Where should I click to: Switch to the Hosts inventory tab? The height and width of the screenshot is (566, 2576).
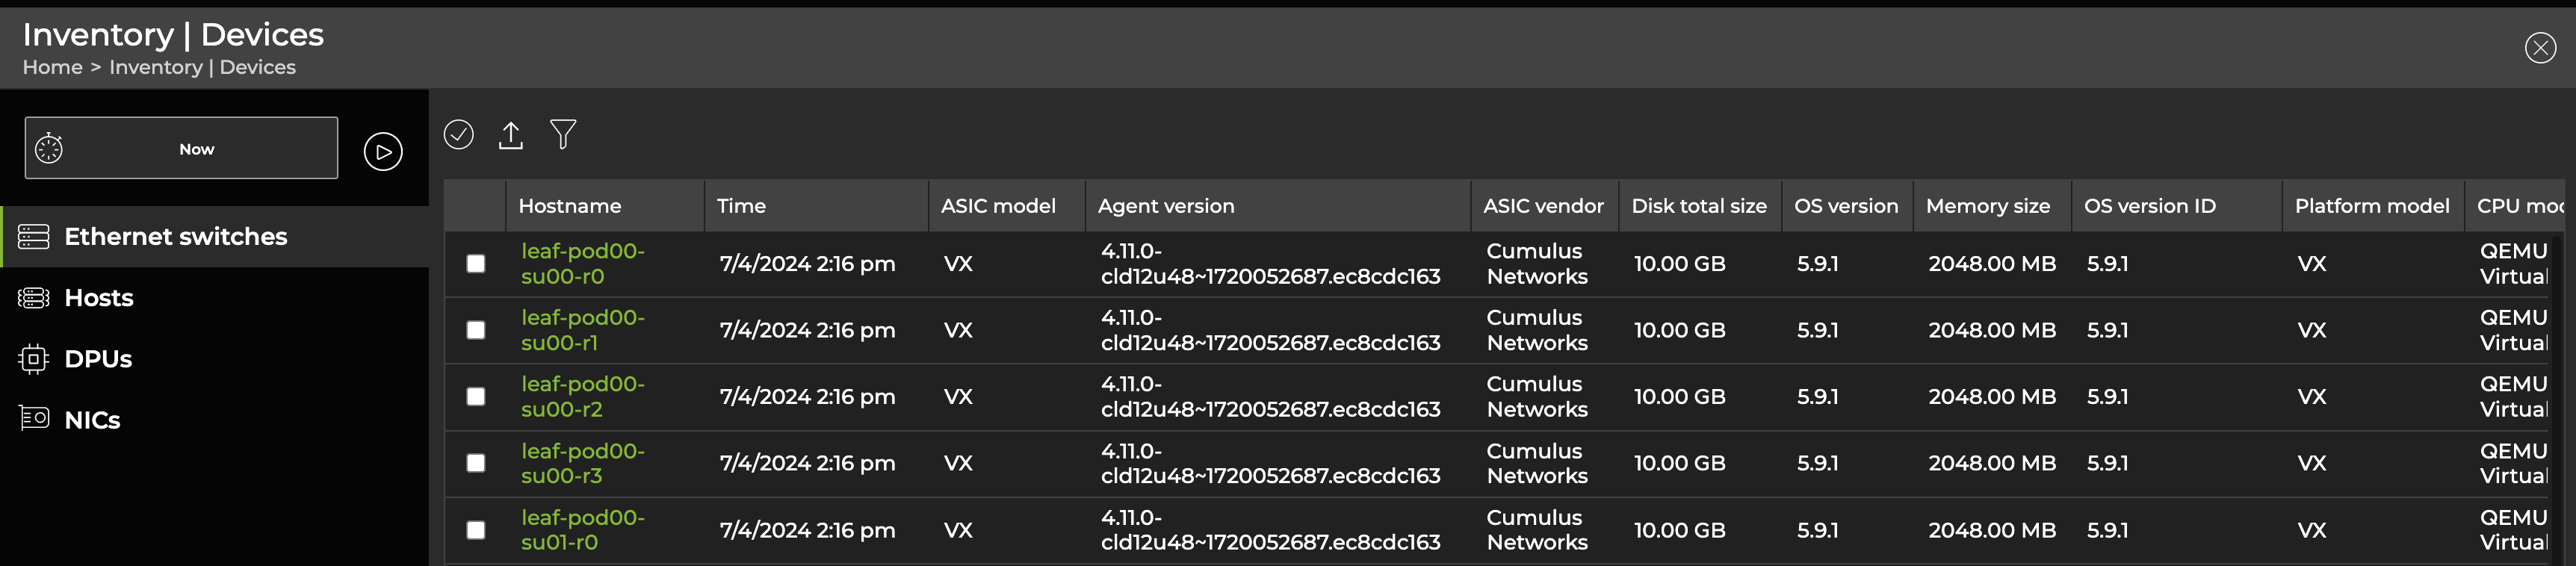coord(98,298)
